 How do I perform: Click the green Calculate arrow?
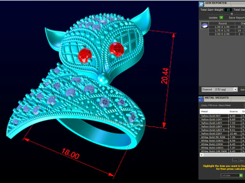click(241, 175)
